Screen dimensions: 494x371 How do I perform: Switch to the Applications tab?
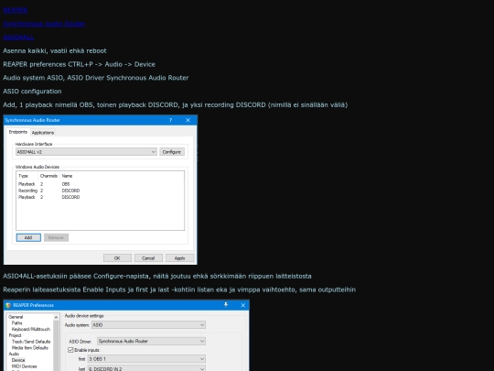[43, 133]
